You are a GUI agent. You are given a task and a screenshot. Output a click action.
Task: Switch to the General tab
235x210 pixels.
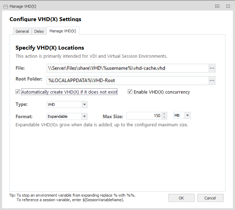coord(22,31)
